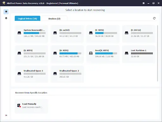Screen dimensions: 162x122
Task: Click the (F: FAT32) usage bar
Action: [142, 33]
